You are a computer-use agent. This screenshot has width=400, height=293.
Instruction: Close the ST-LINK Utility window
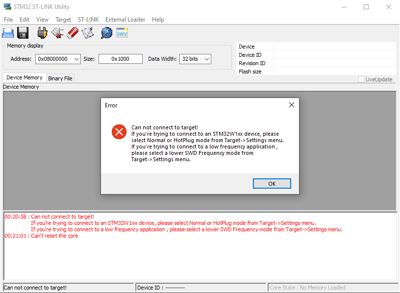coord(389,7)
